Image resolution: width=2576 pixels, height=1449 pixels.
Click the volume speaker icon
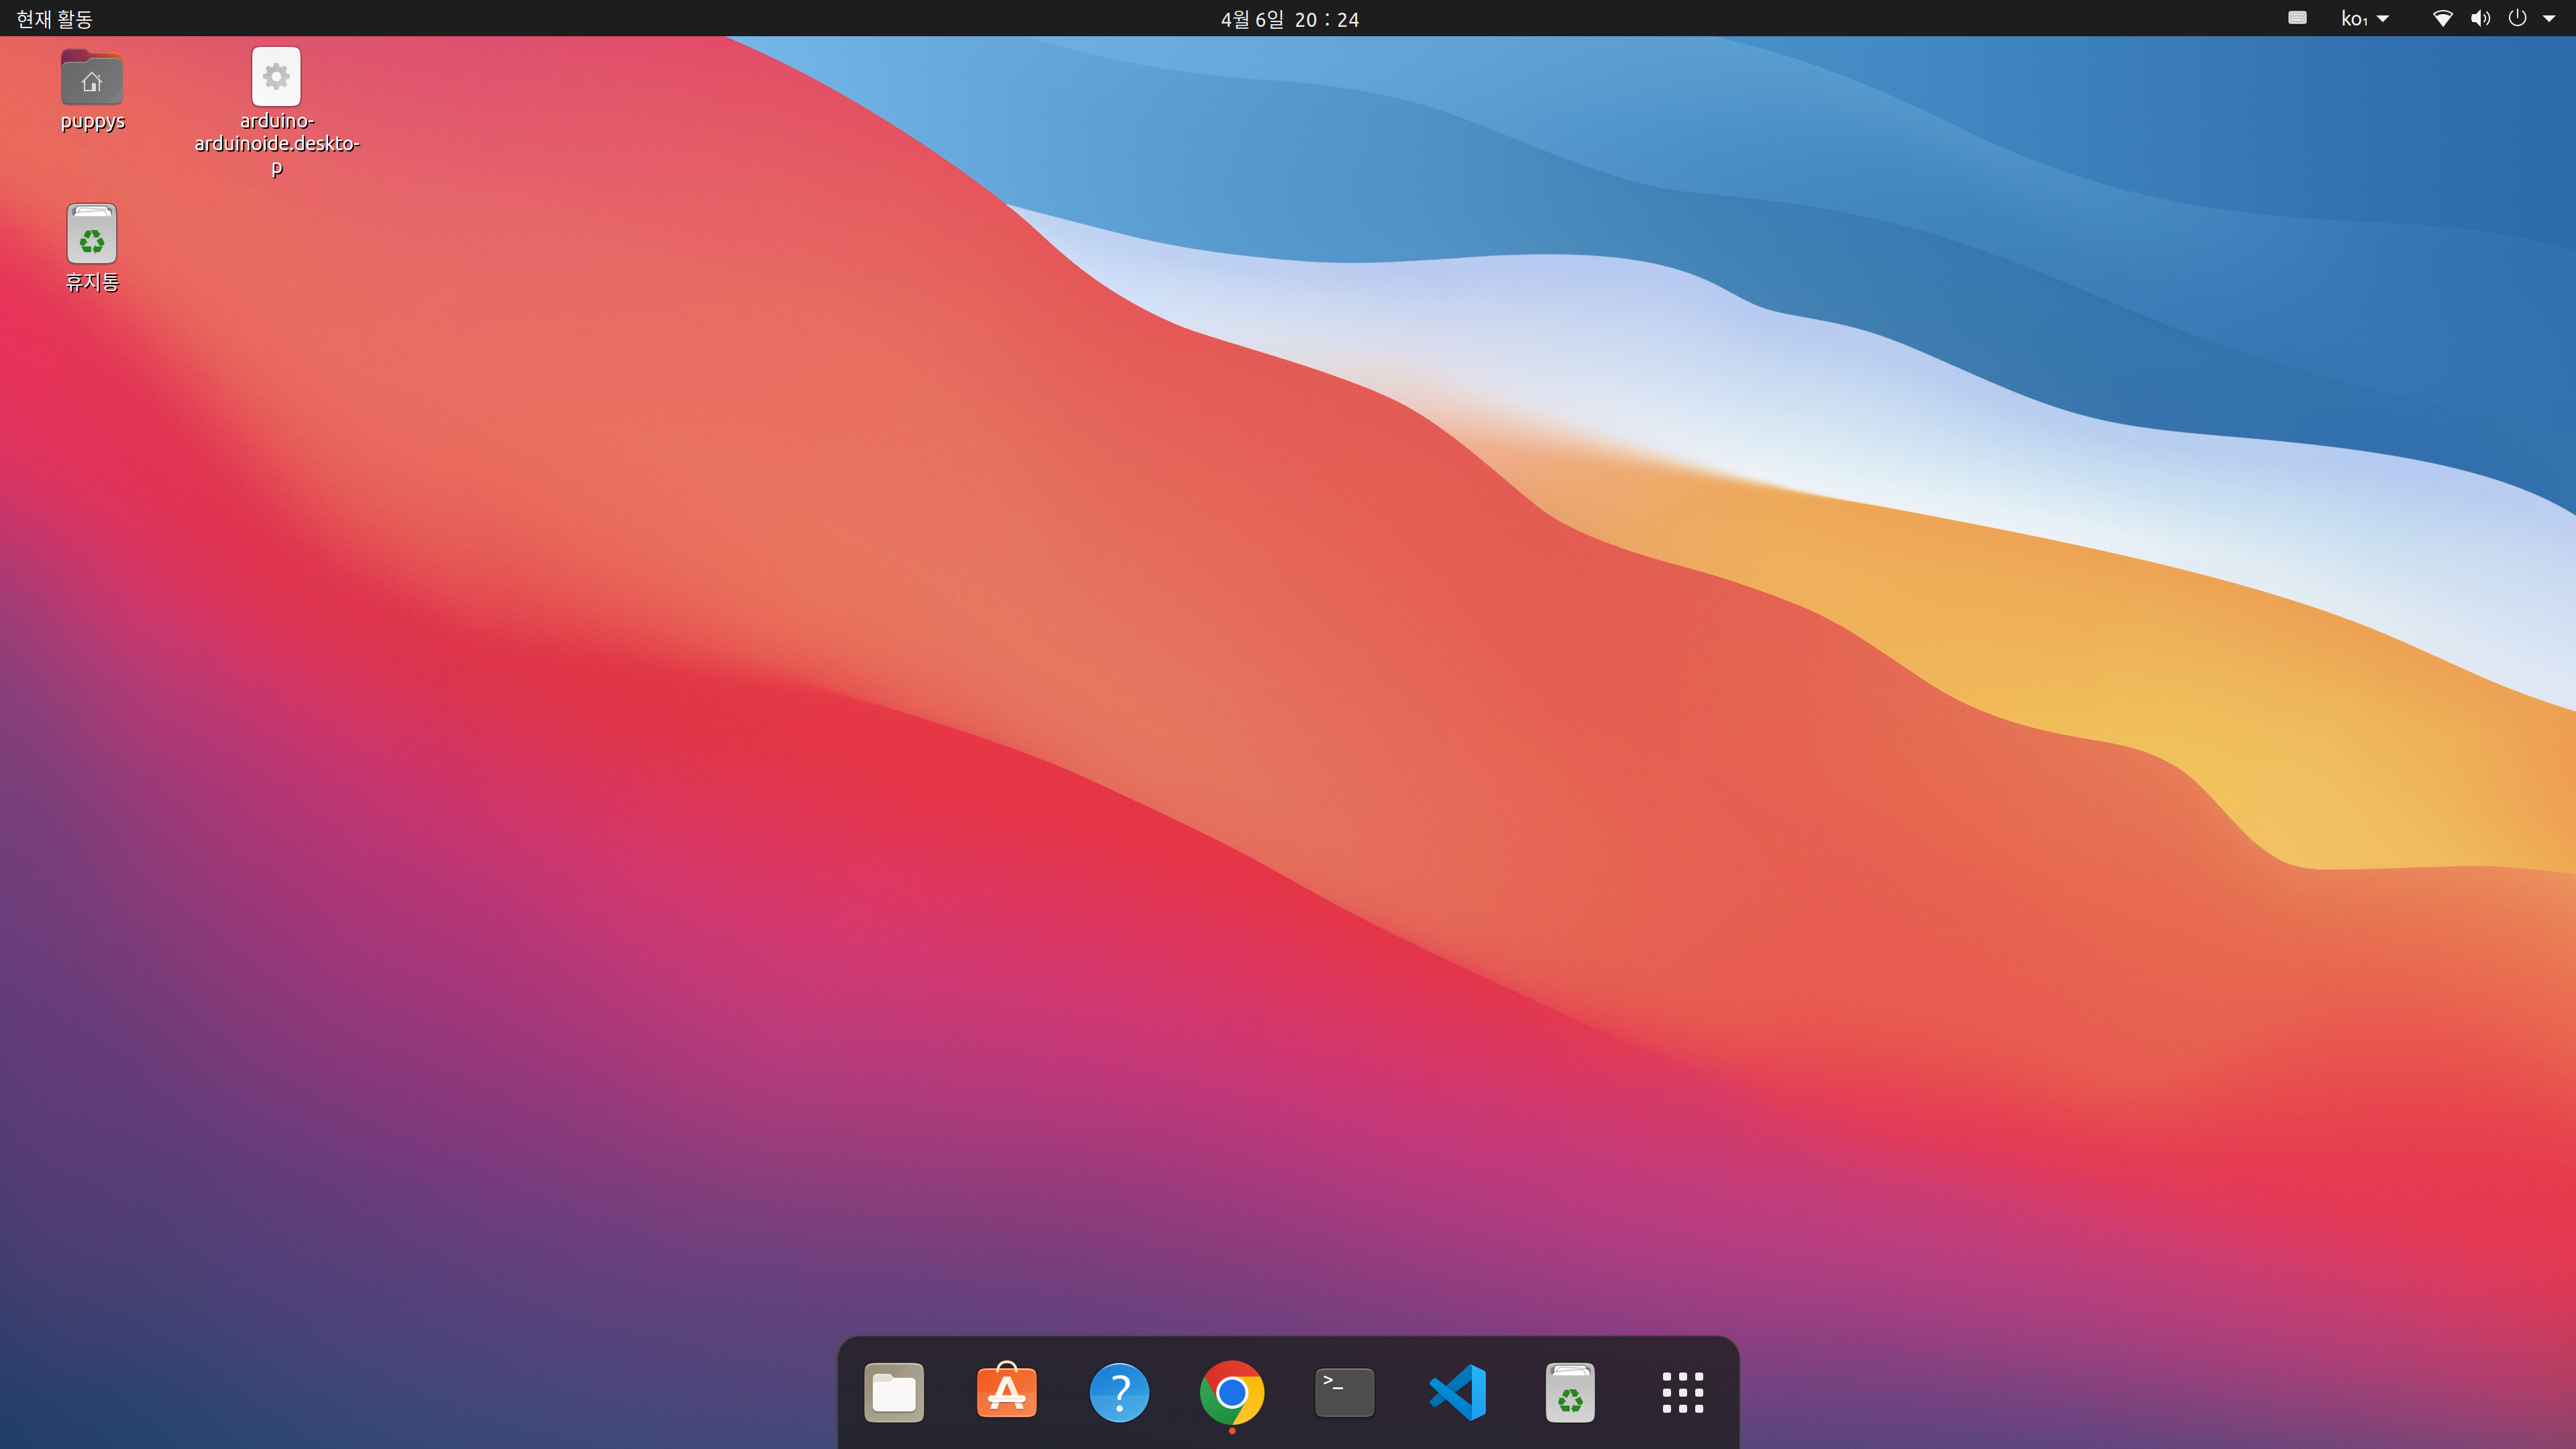pyautogui.click(x=2480, y=18)
